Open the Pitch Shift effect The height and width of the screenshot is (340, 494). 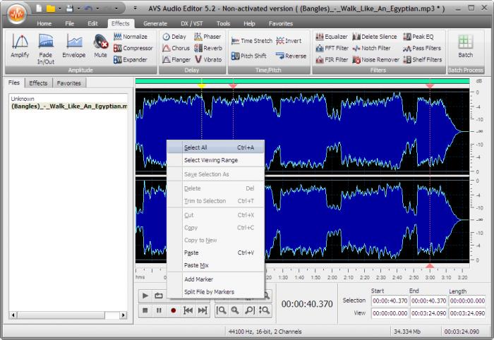pos(249,56)
